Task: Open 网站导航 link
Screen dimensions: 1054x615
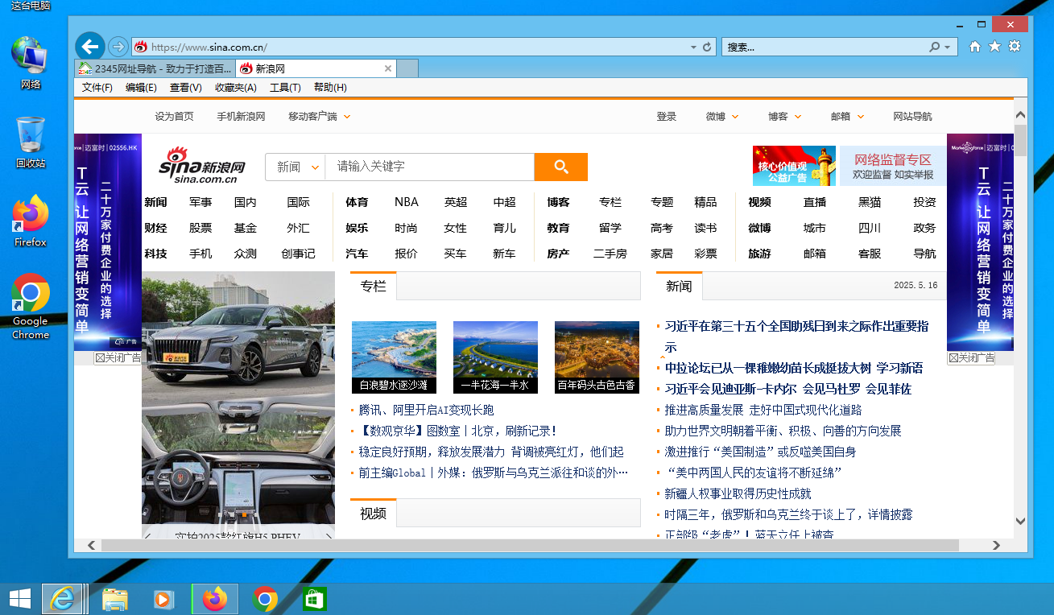Action: click(912, 117)
